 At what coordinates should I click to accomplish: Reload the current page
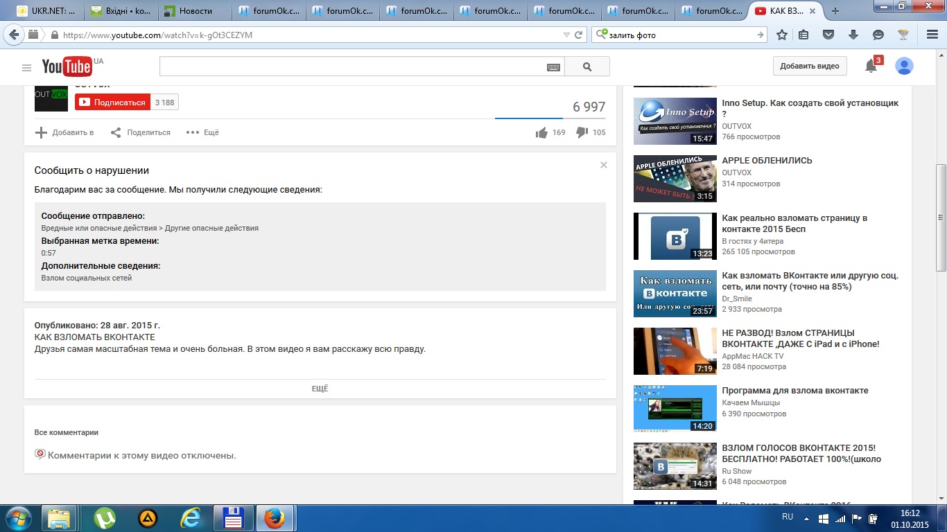pos(579,35)
